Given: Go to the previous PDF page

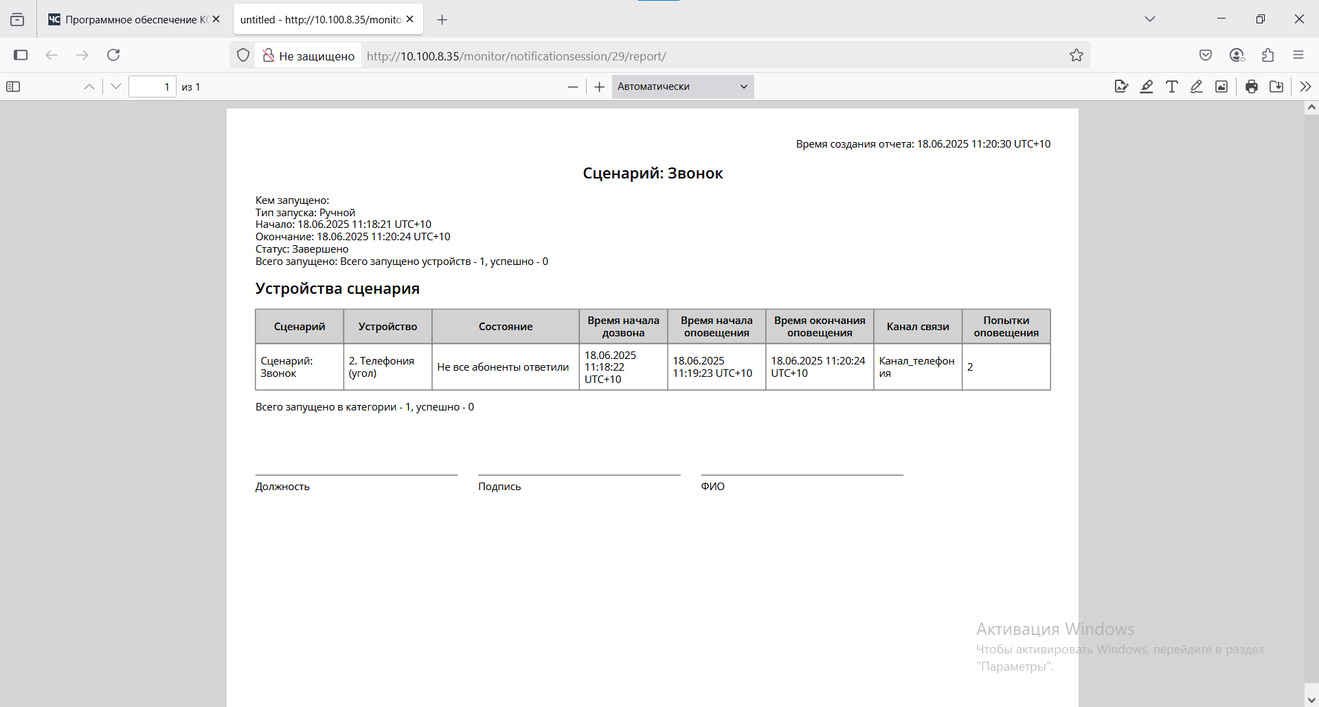Looking at the screenshot, I should [89, 86].
